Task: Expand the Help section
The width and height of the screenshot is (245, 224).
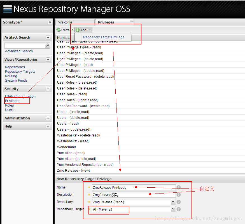Action: pos(48,126)
